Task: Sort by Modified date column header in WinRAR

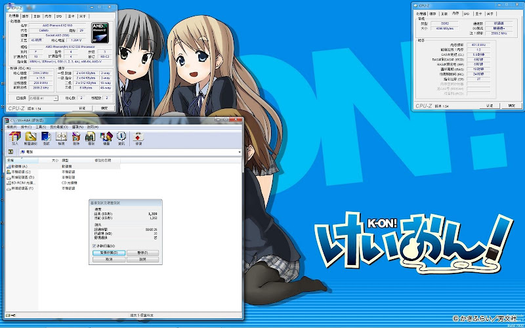Action: [x=107, y=161]
